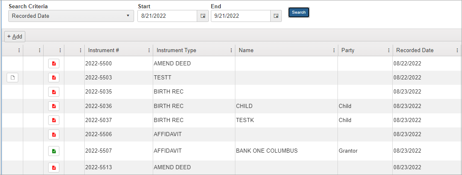The image size is (462, 175).
Task: Open the Instrument Type column options menu
Action: pyautogui.click(x=231, y=50)
